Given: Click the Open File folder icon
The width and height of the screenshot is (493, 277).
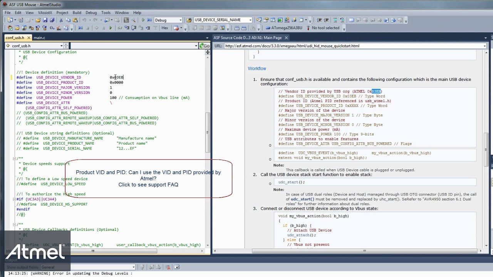Looking at the screenshot, I should coord(38,20).
